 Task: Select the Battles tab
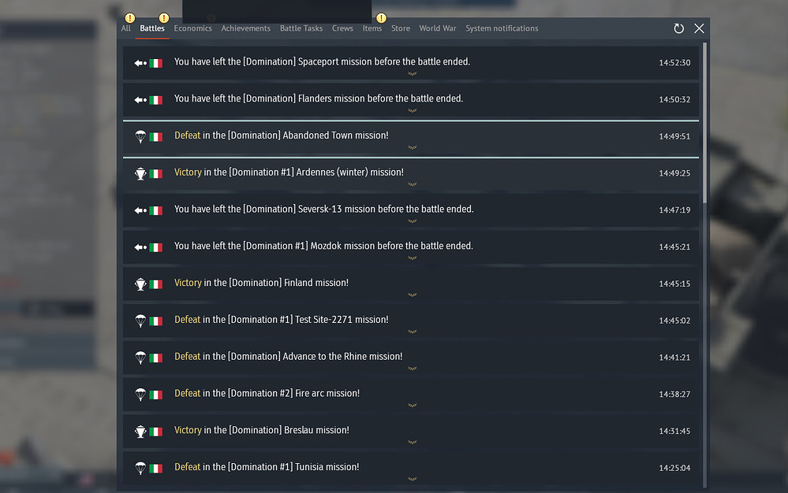click(152, 28)
